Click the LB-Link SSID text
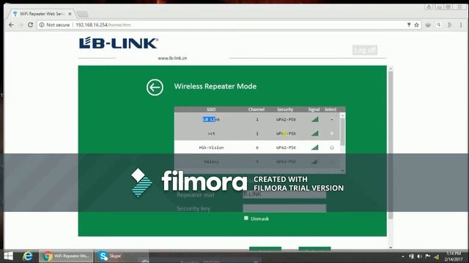 coord(211,120)
